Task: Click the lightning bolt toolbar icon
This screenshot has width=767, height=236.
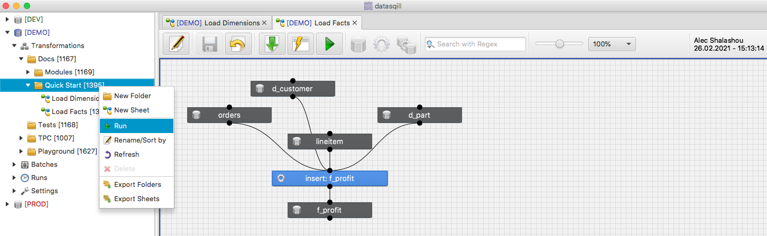Action: (x=301, y=44)
